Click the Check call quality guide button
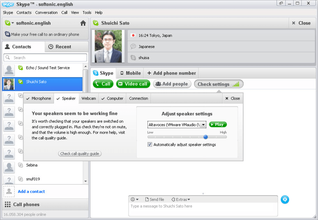The width and height of the screenshot is (318, 220). (79, 154)
